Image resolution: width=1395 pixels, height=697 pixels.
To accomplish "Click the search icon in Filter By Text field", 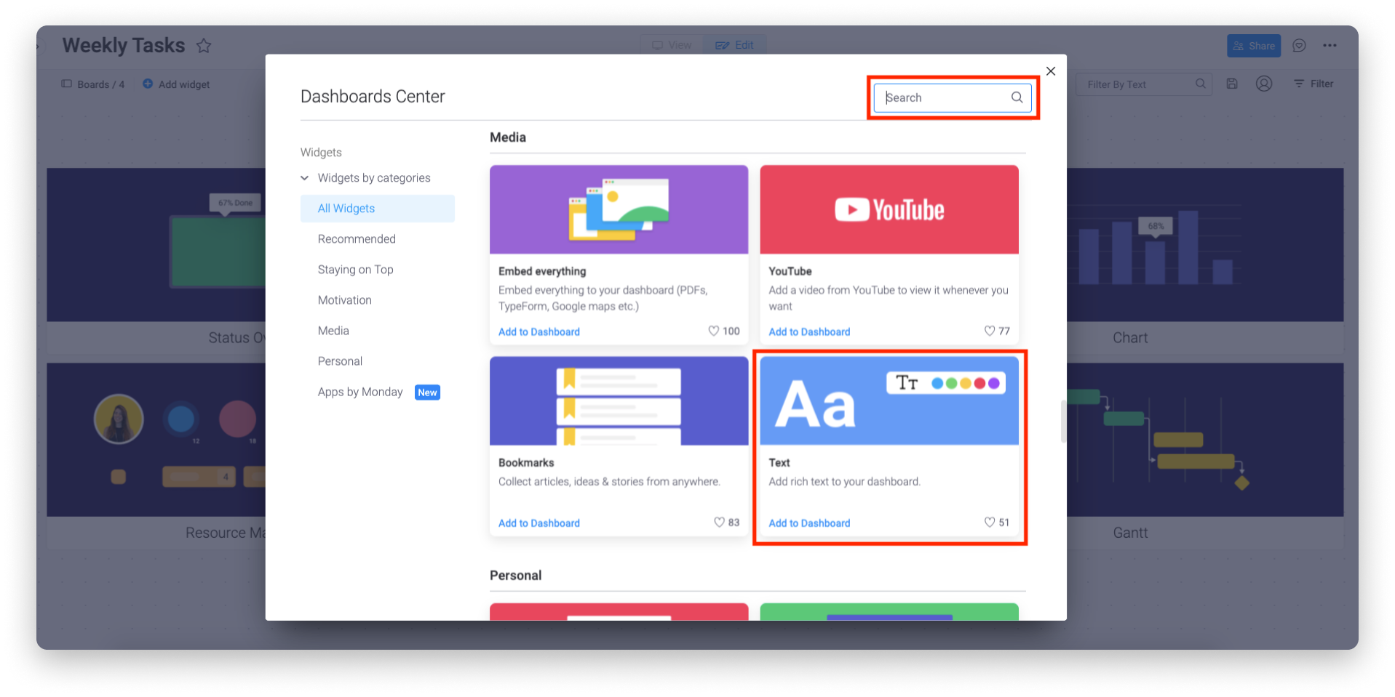I will click(1201, 84).
